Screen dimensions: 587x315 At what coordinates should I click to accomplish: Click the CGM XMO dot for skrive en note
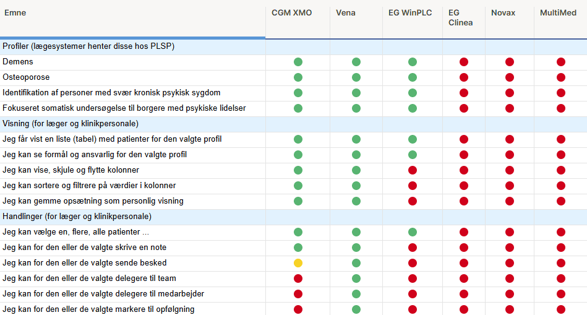[298, 248]
